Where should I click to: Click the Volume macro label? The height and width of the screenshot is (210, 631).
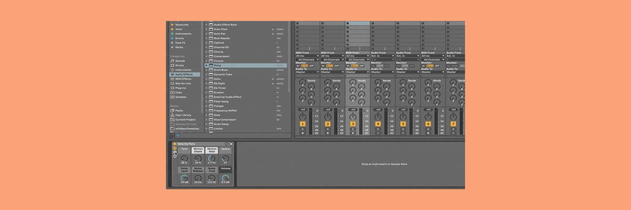point(225,169)
